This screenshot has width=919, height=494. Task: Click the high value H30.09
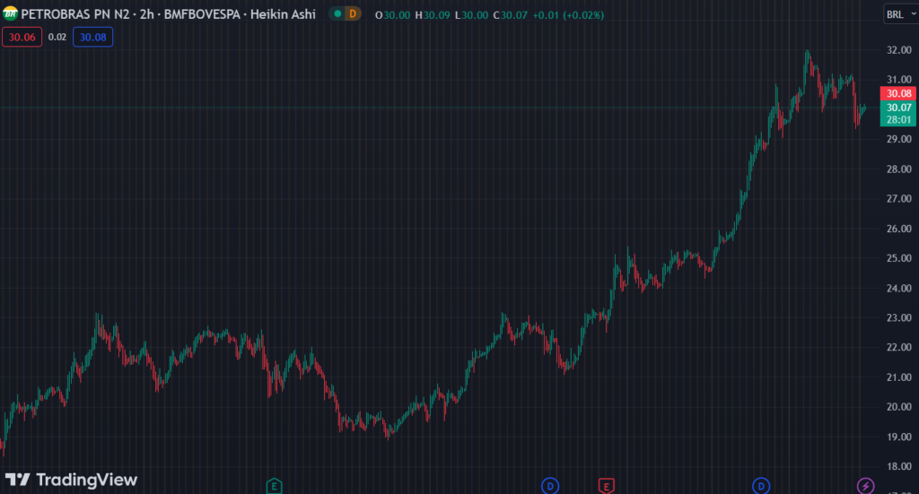(433, 14)
